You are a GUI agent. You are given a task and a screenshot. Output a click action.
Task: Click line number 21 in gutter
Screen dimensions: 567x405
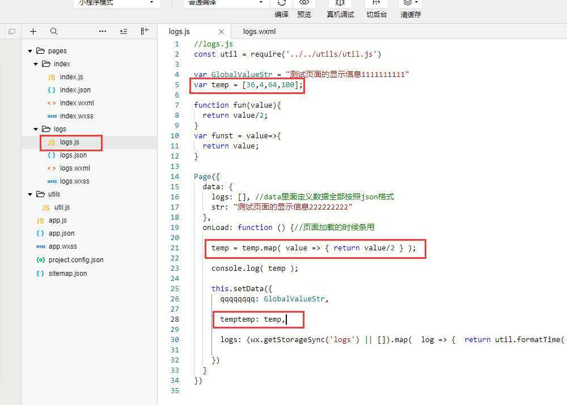pyautogui.click(x=175, y=248)
